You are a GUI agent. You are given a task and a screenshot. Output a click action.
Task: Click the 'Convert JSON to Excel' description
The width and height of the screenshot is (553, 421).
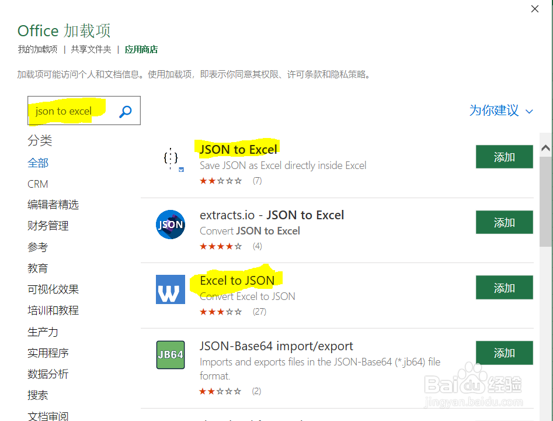[x=250, y=231]
